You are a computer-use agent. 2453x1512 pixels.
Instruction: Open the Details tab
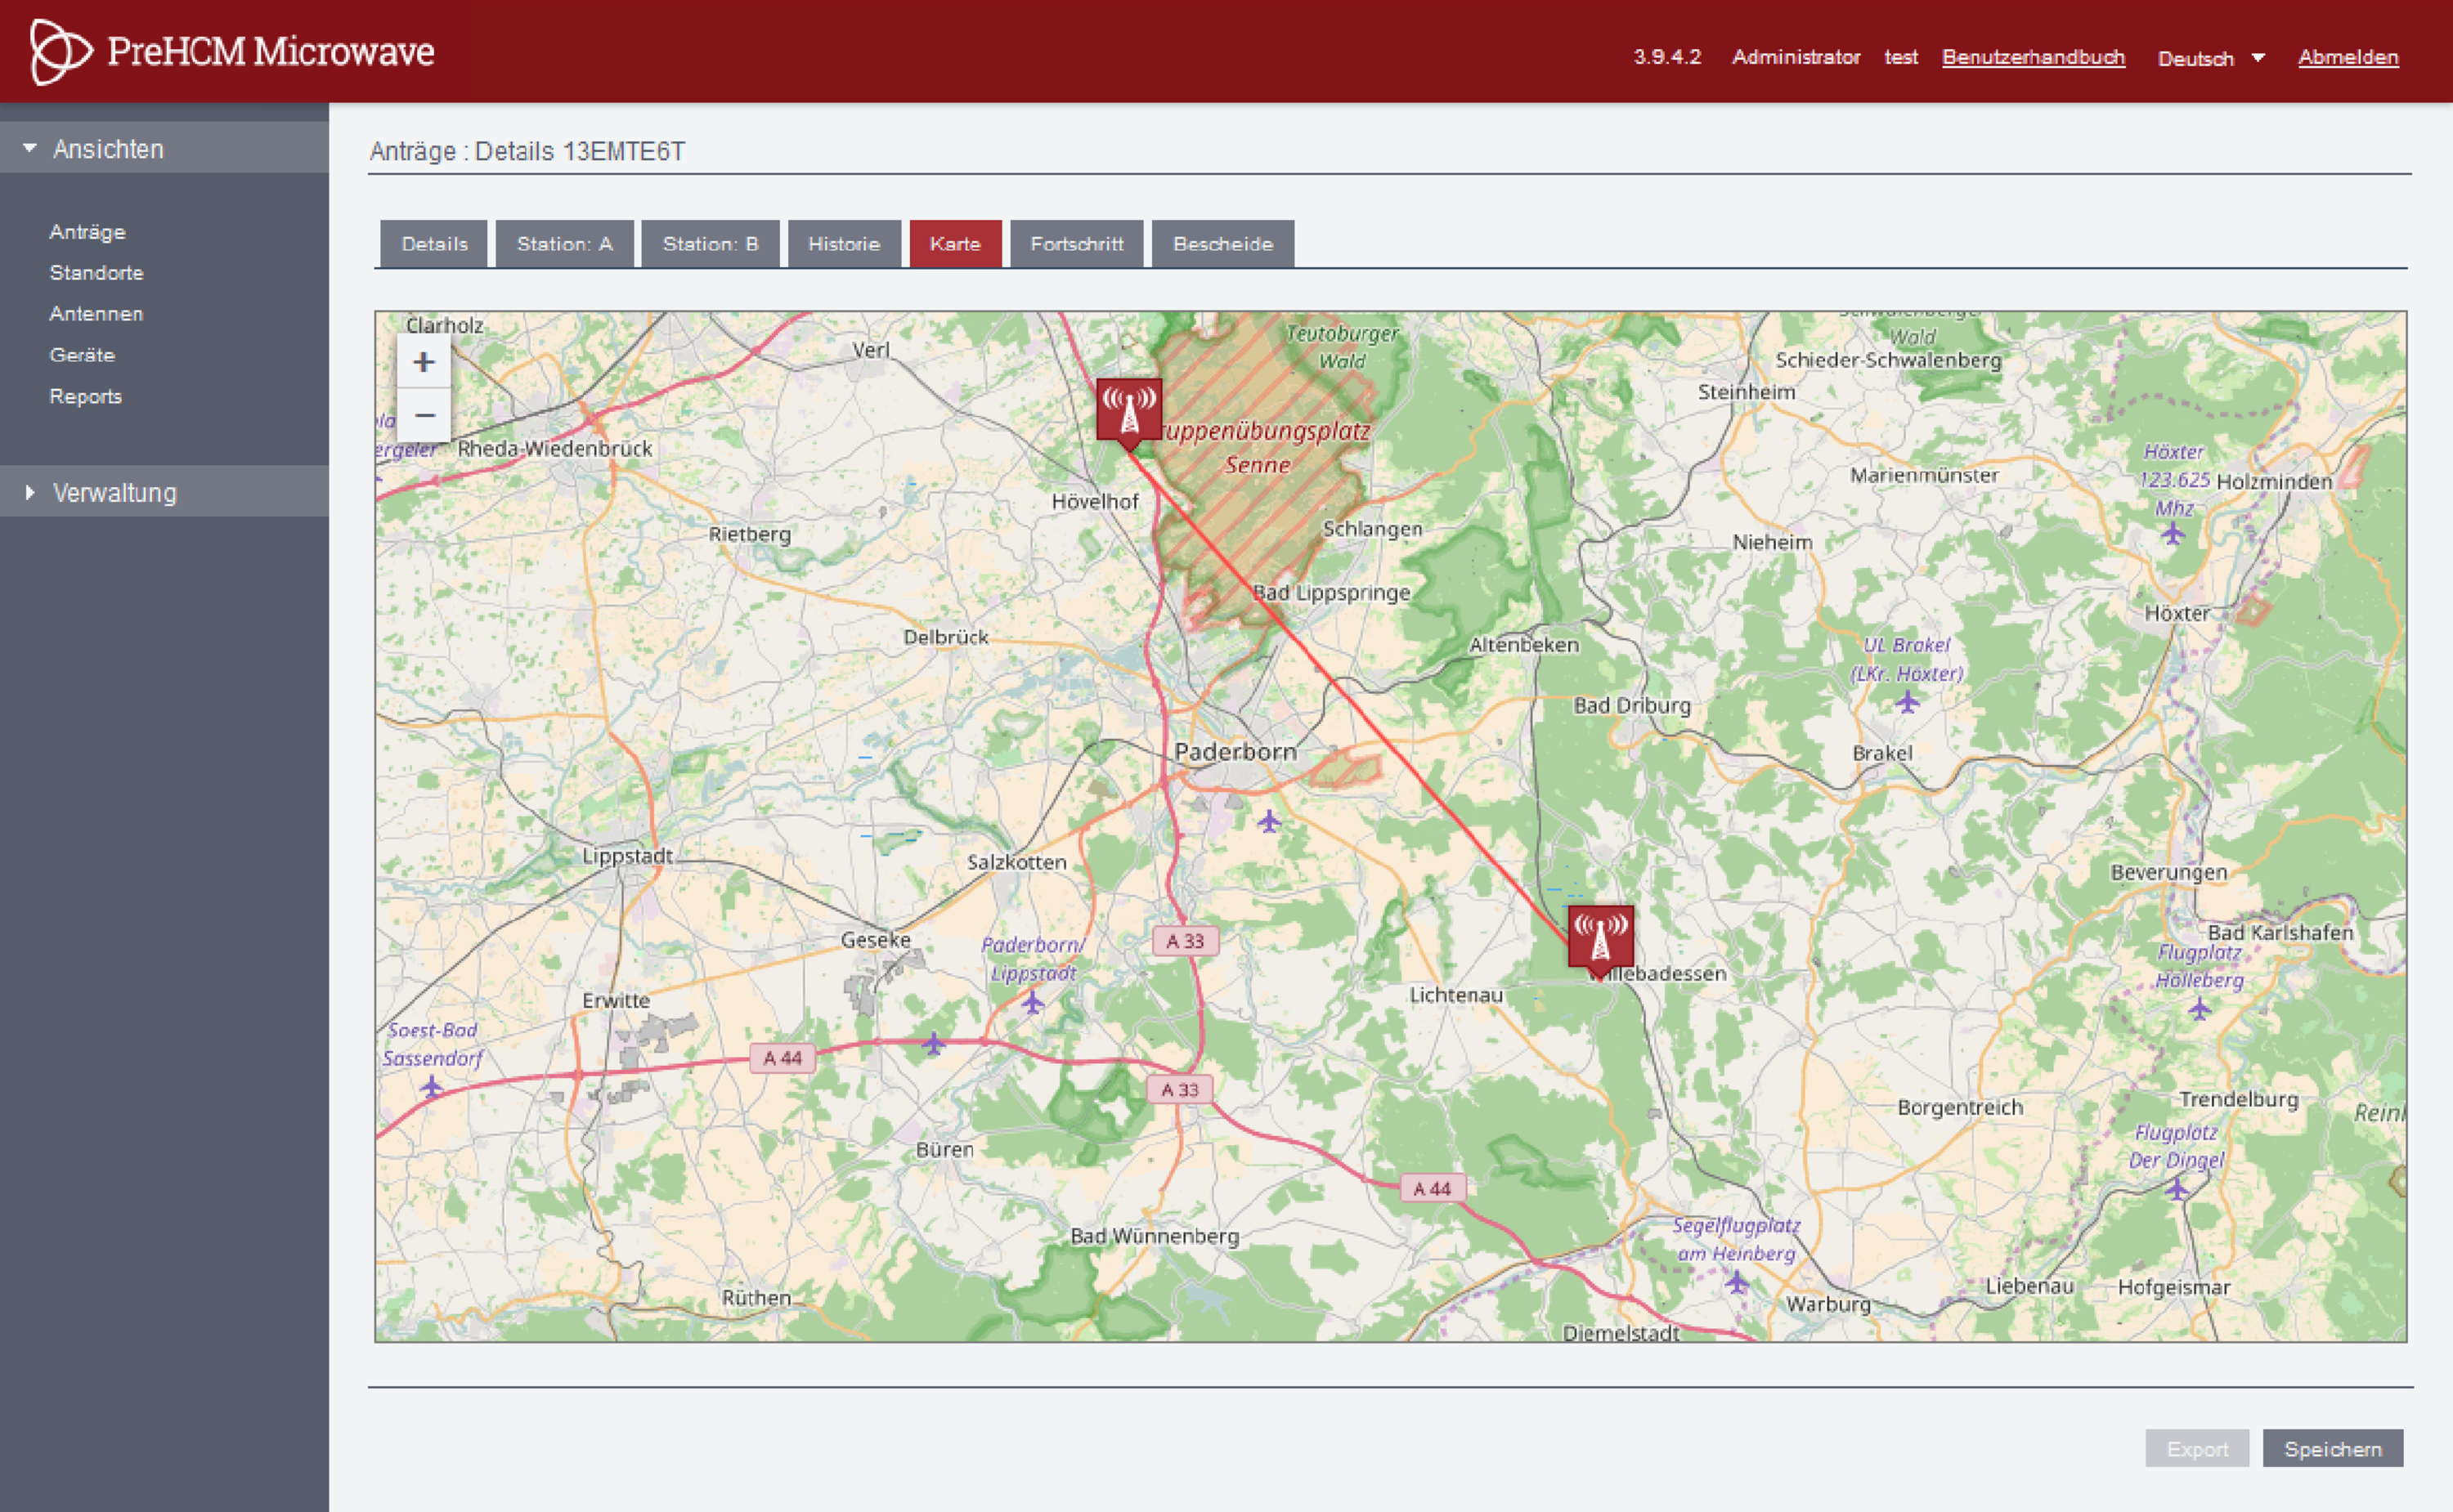pos(434,244)
